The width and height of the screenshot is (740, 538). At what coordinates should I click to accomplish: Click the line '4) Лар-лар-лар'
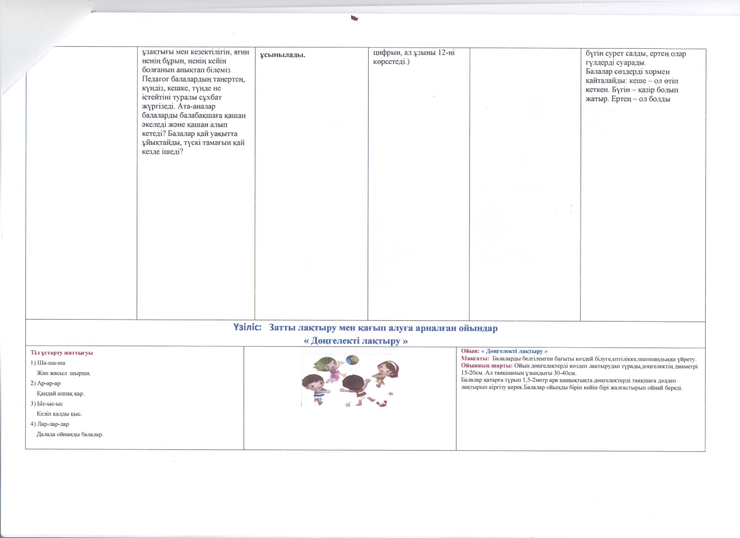pyautogui.click(x=50, y=424)
